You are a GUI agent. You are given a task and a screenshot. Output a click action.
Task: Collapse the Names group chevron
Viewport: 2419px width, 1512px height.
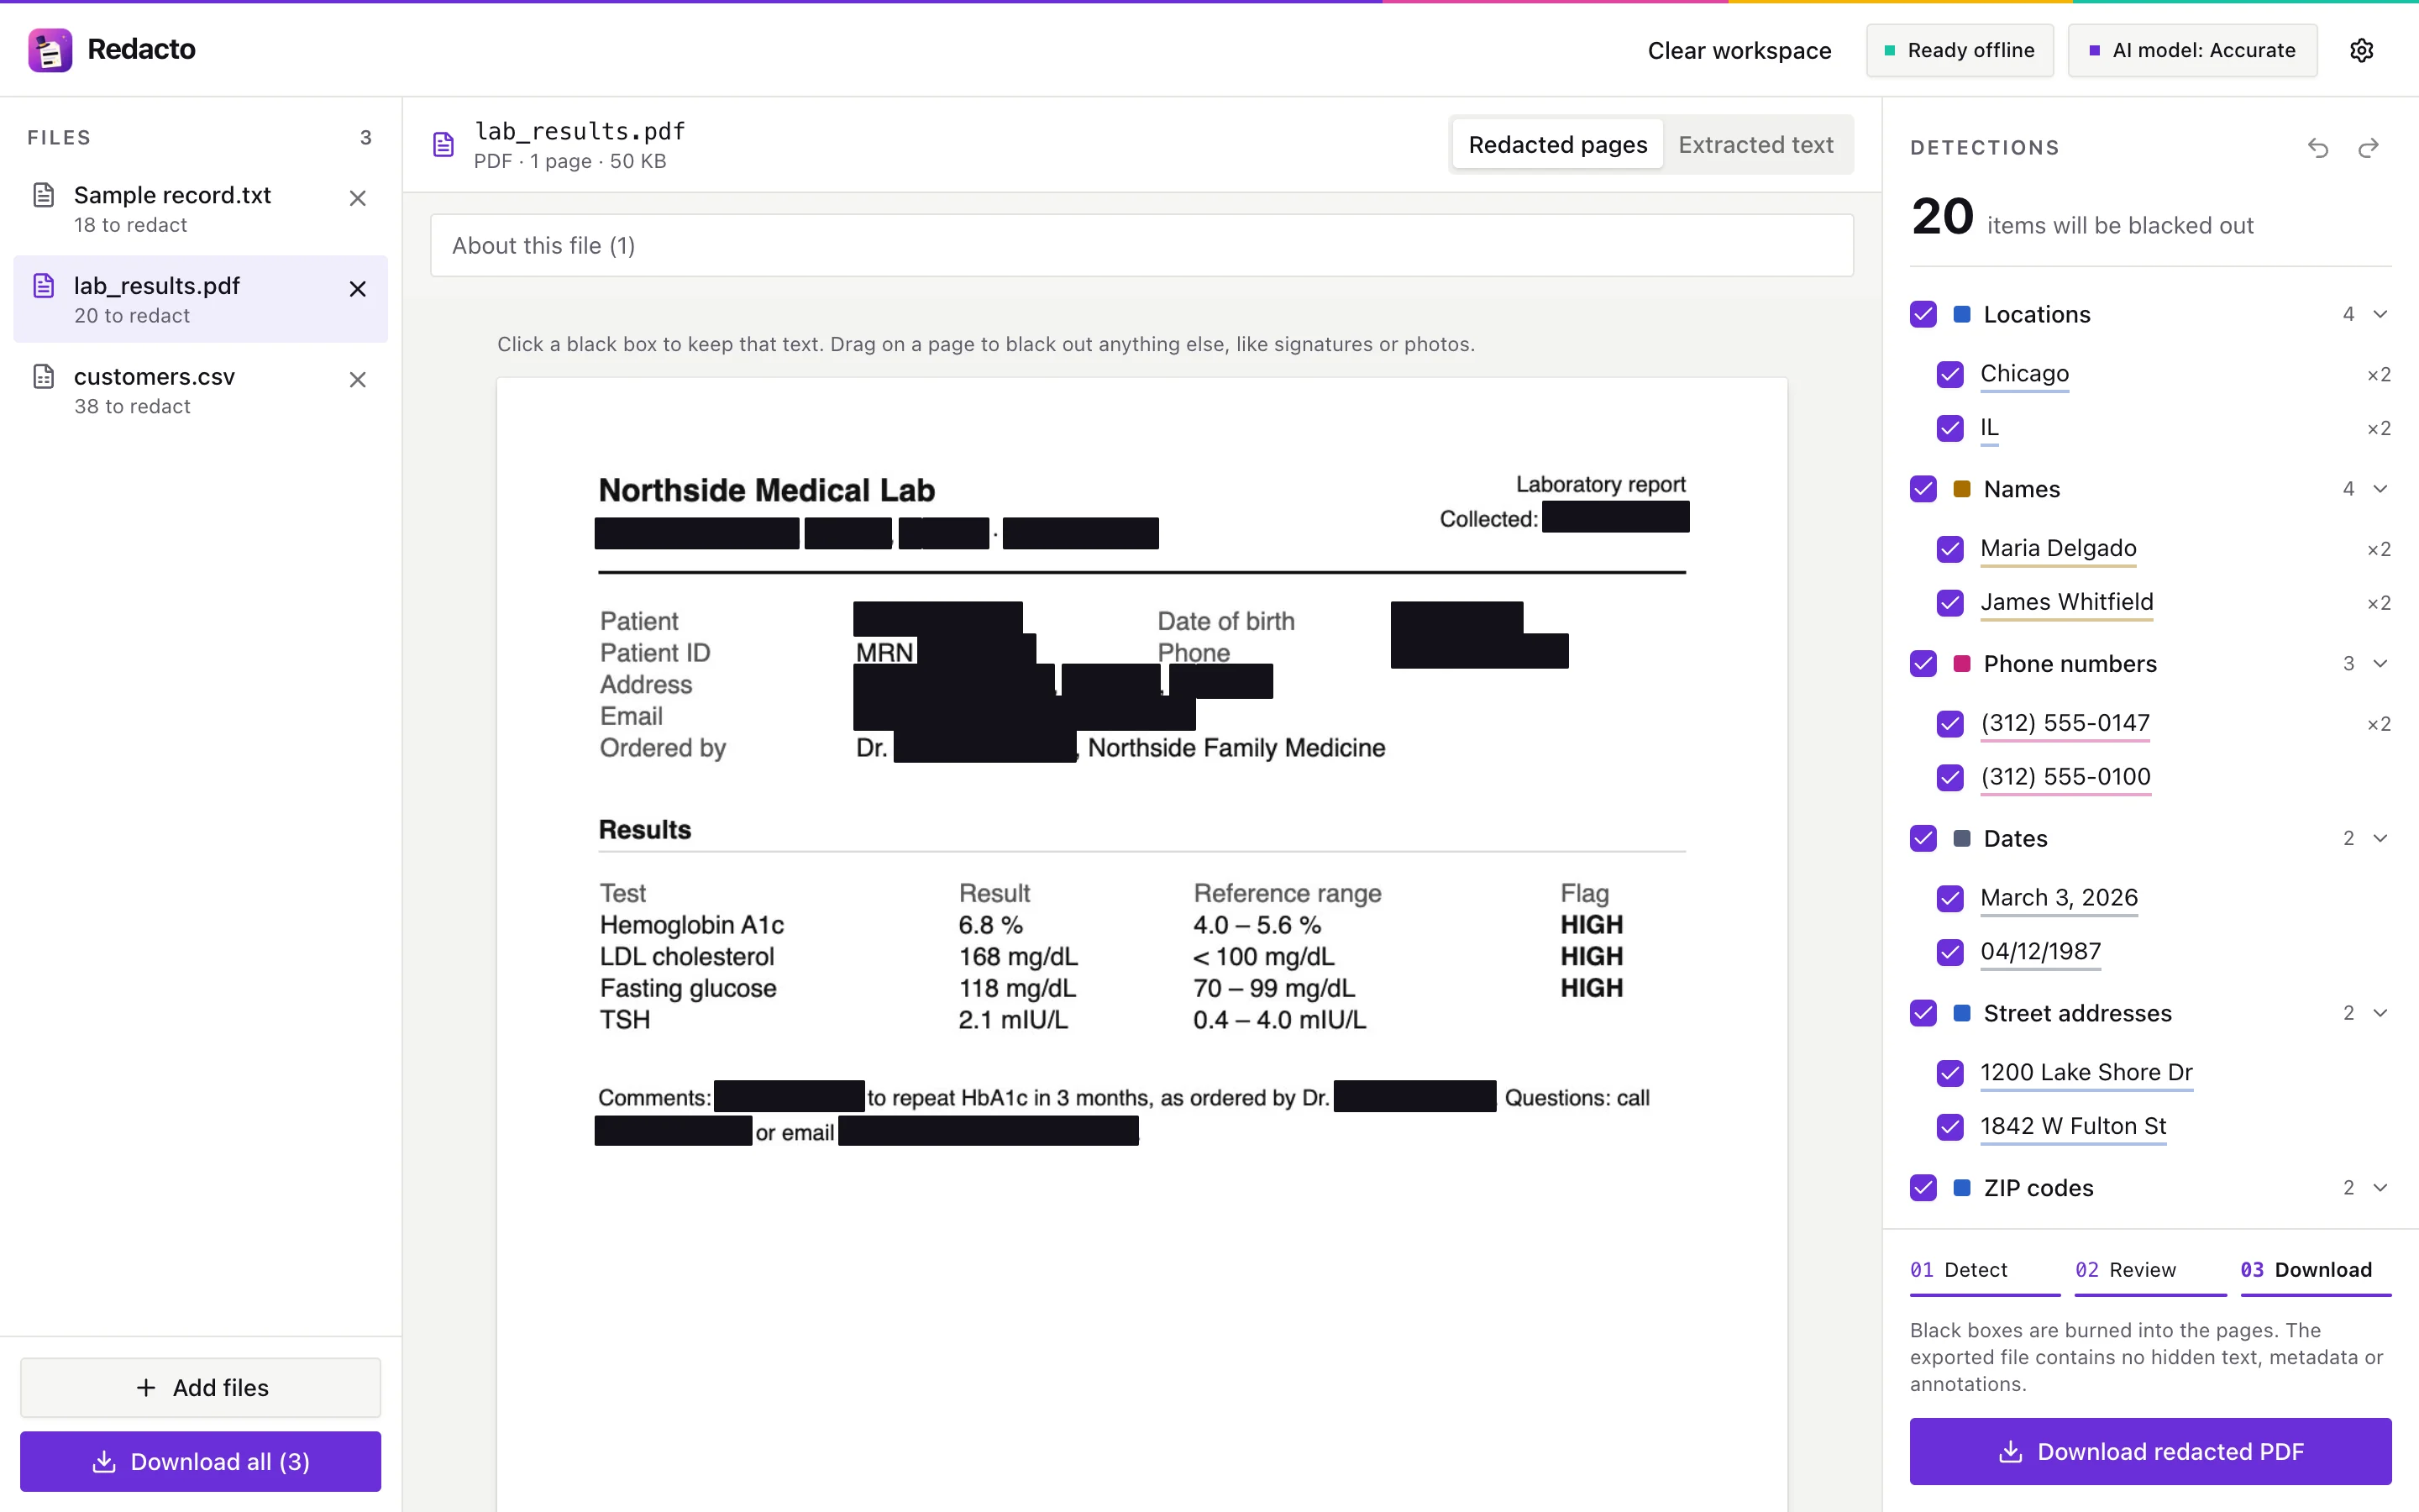click(x=2380, y=489)
